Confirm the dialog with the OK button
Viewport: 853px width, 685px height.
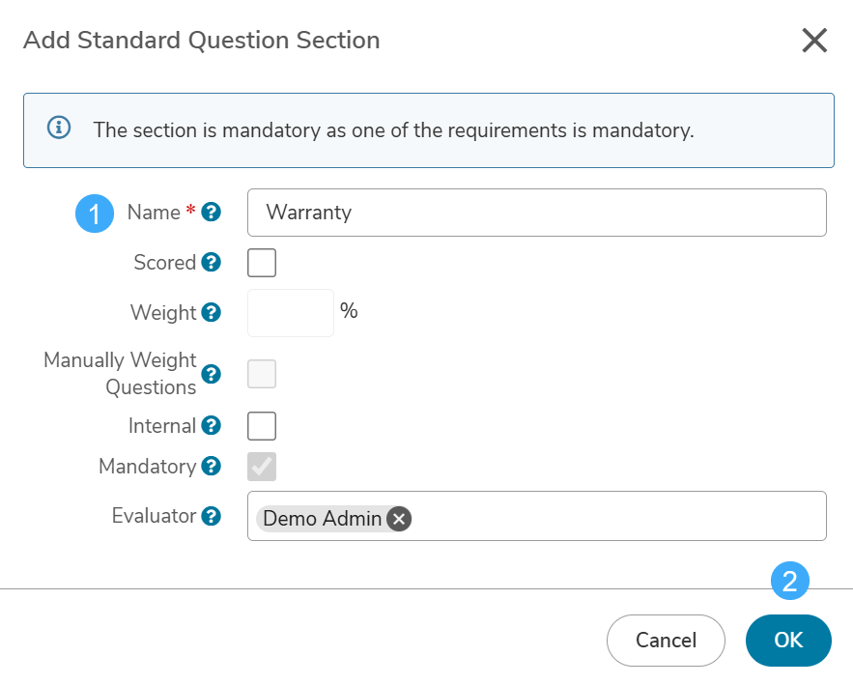(x=788, y=641)
